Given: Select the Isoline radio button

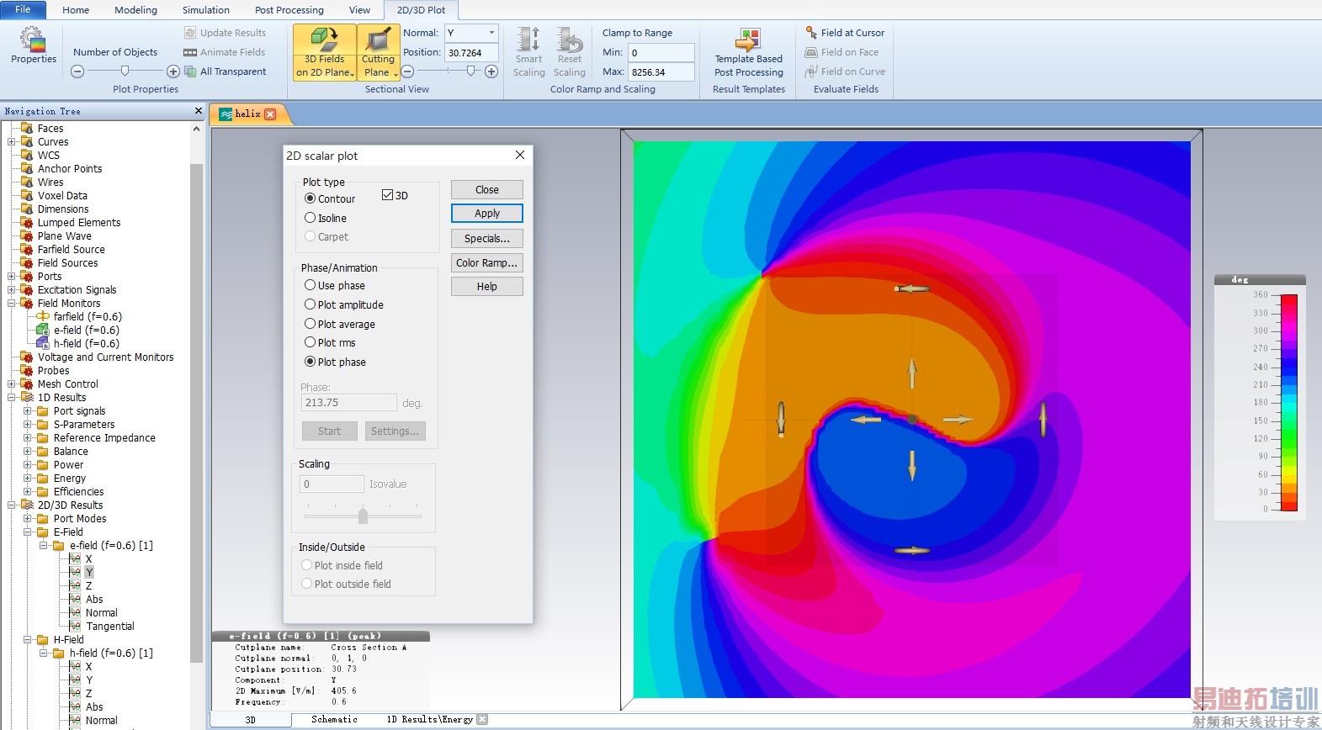Looking at the screenshot, I should coord(311,218).
